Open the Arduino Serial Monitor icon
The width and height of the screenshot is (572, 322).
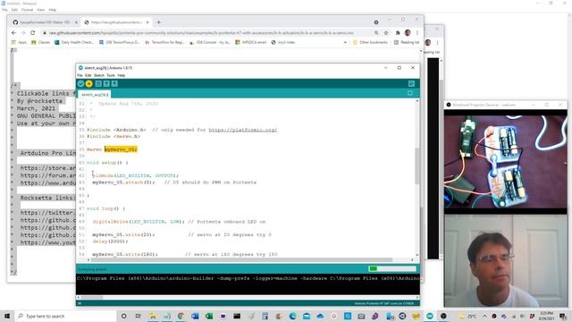(x=411, y=83)
